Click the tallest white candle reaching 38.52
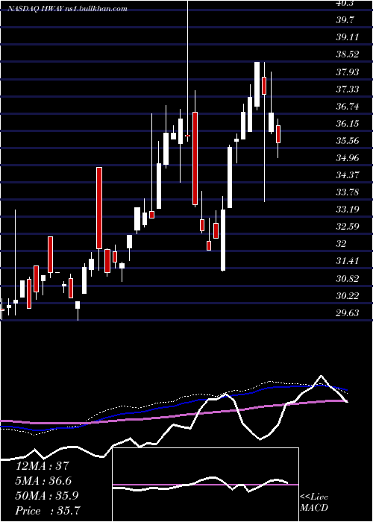Screen dimensions: 373x522 tap(257, 84)
